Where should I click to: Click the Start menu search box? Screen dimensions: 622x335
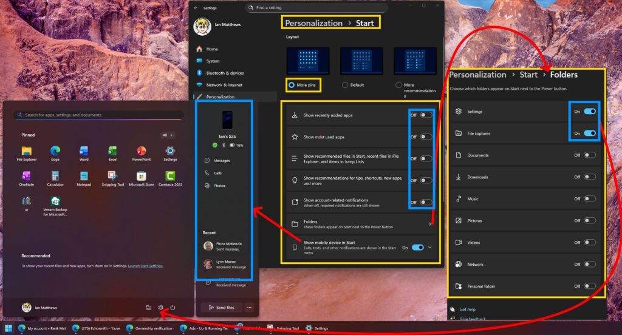[98, 115]
